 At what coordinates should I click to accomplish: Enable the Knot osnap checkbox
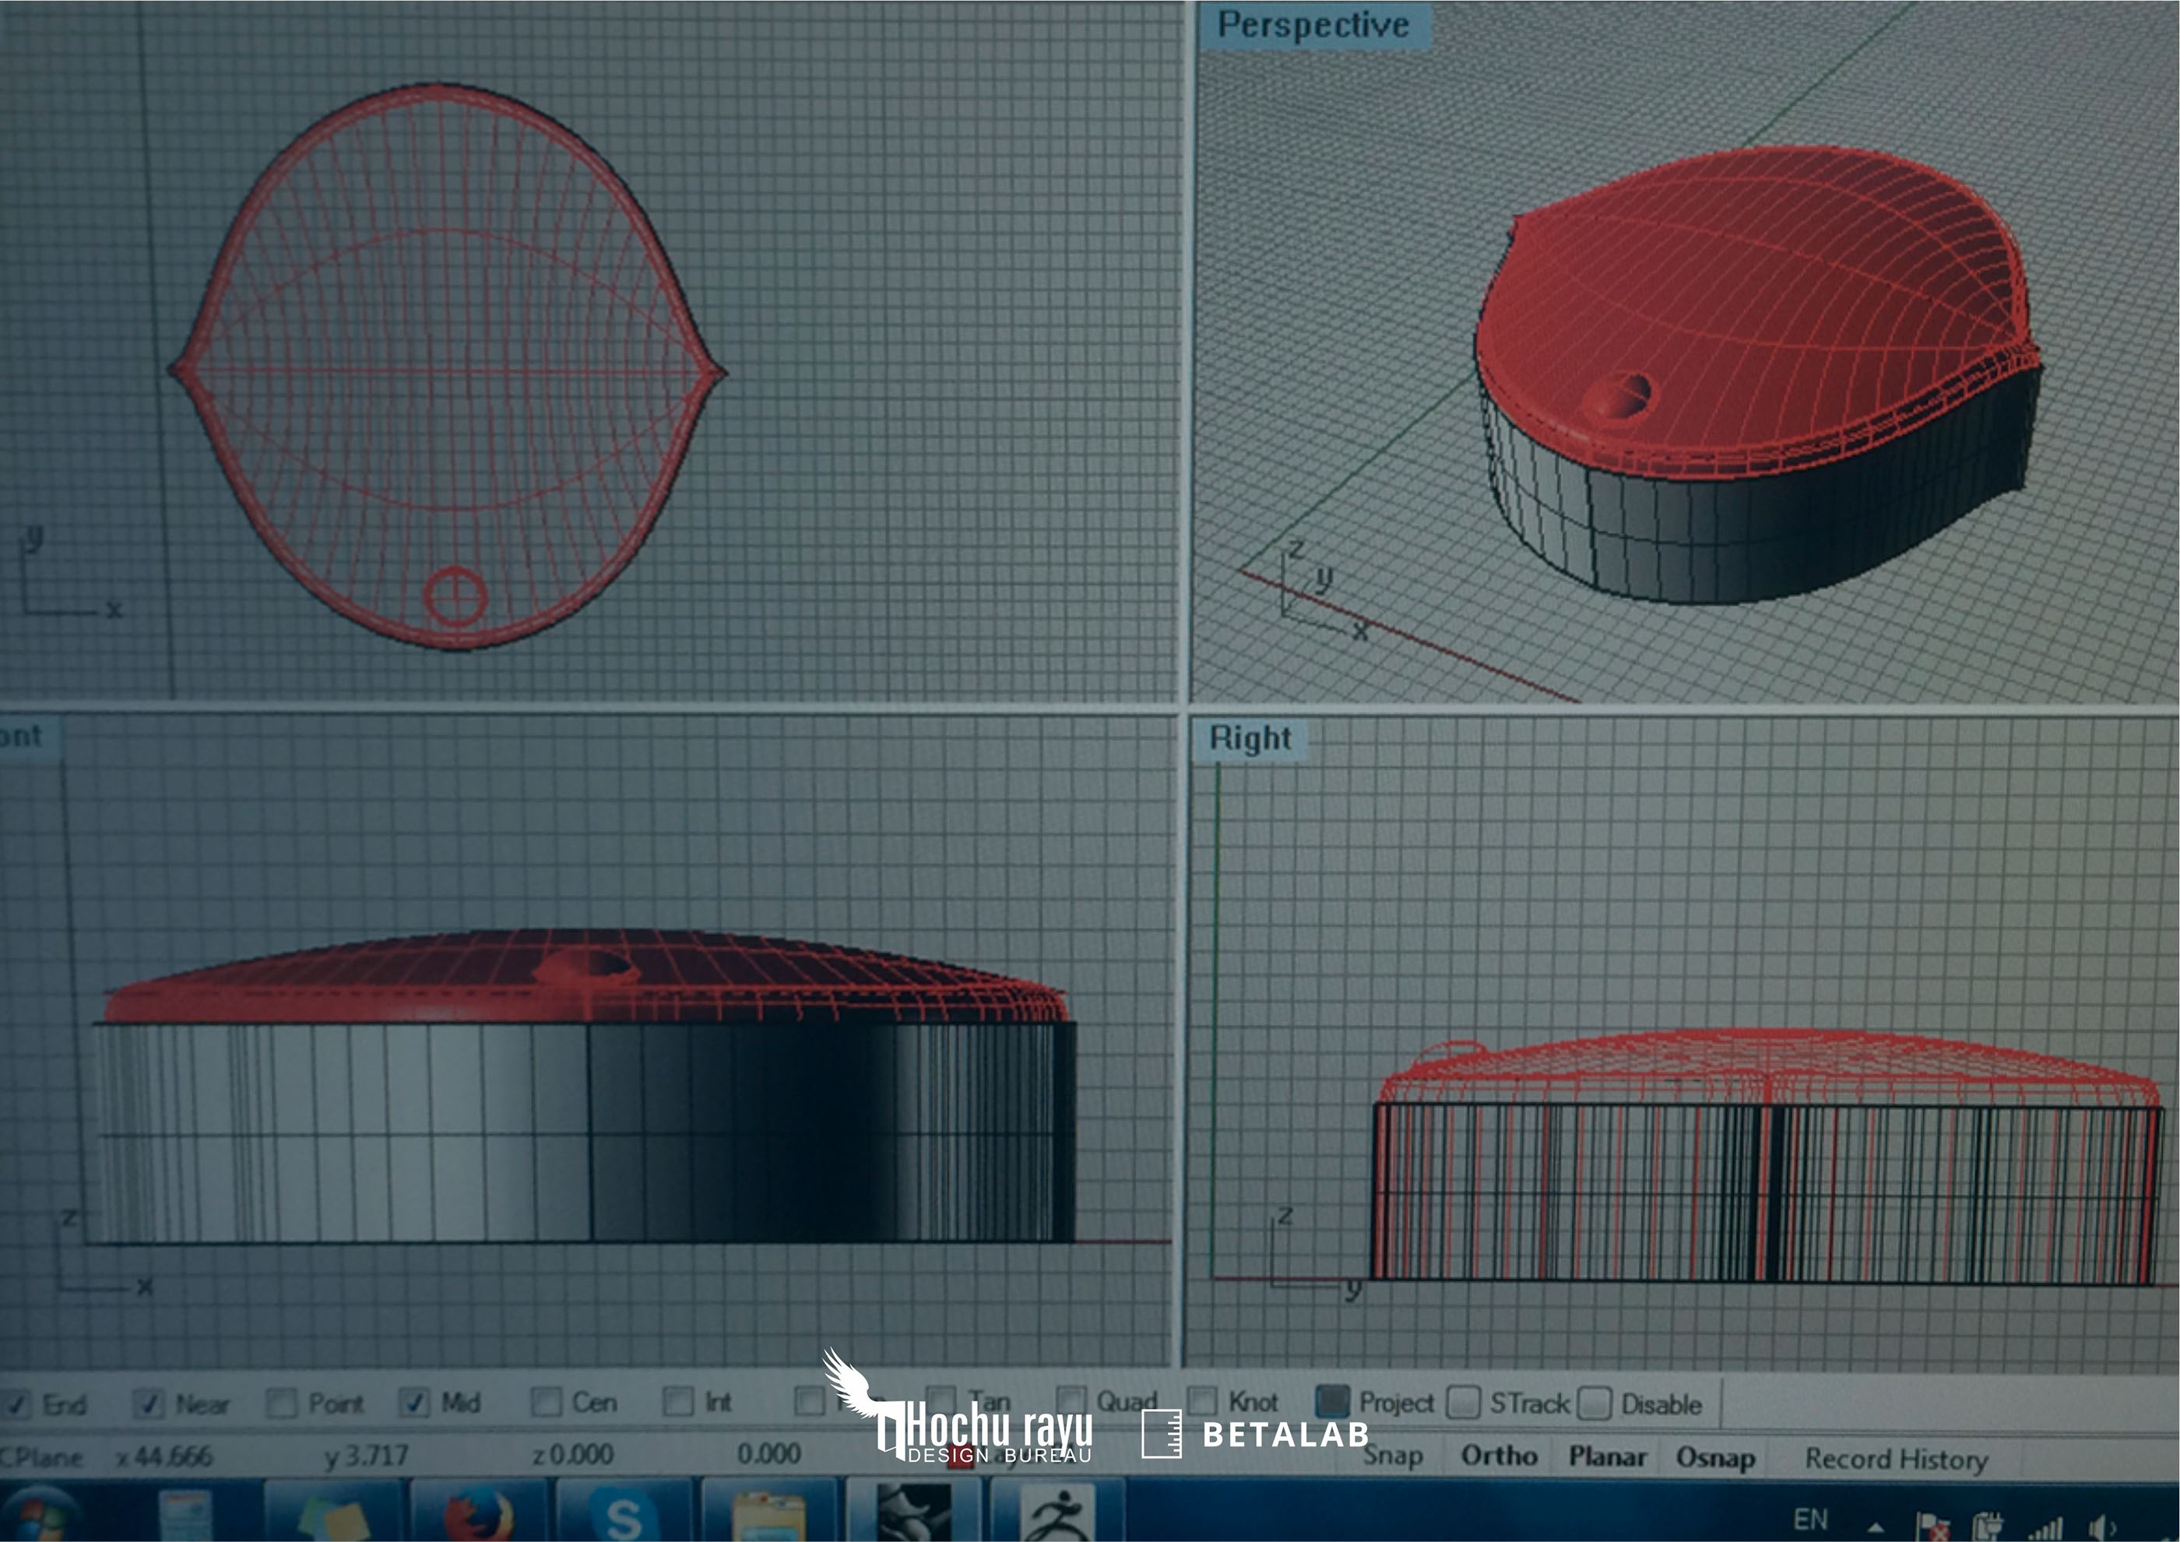1202,1400
